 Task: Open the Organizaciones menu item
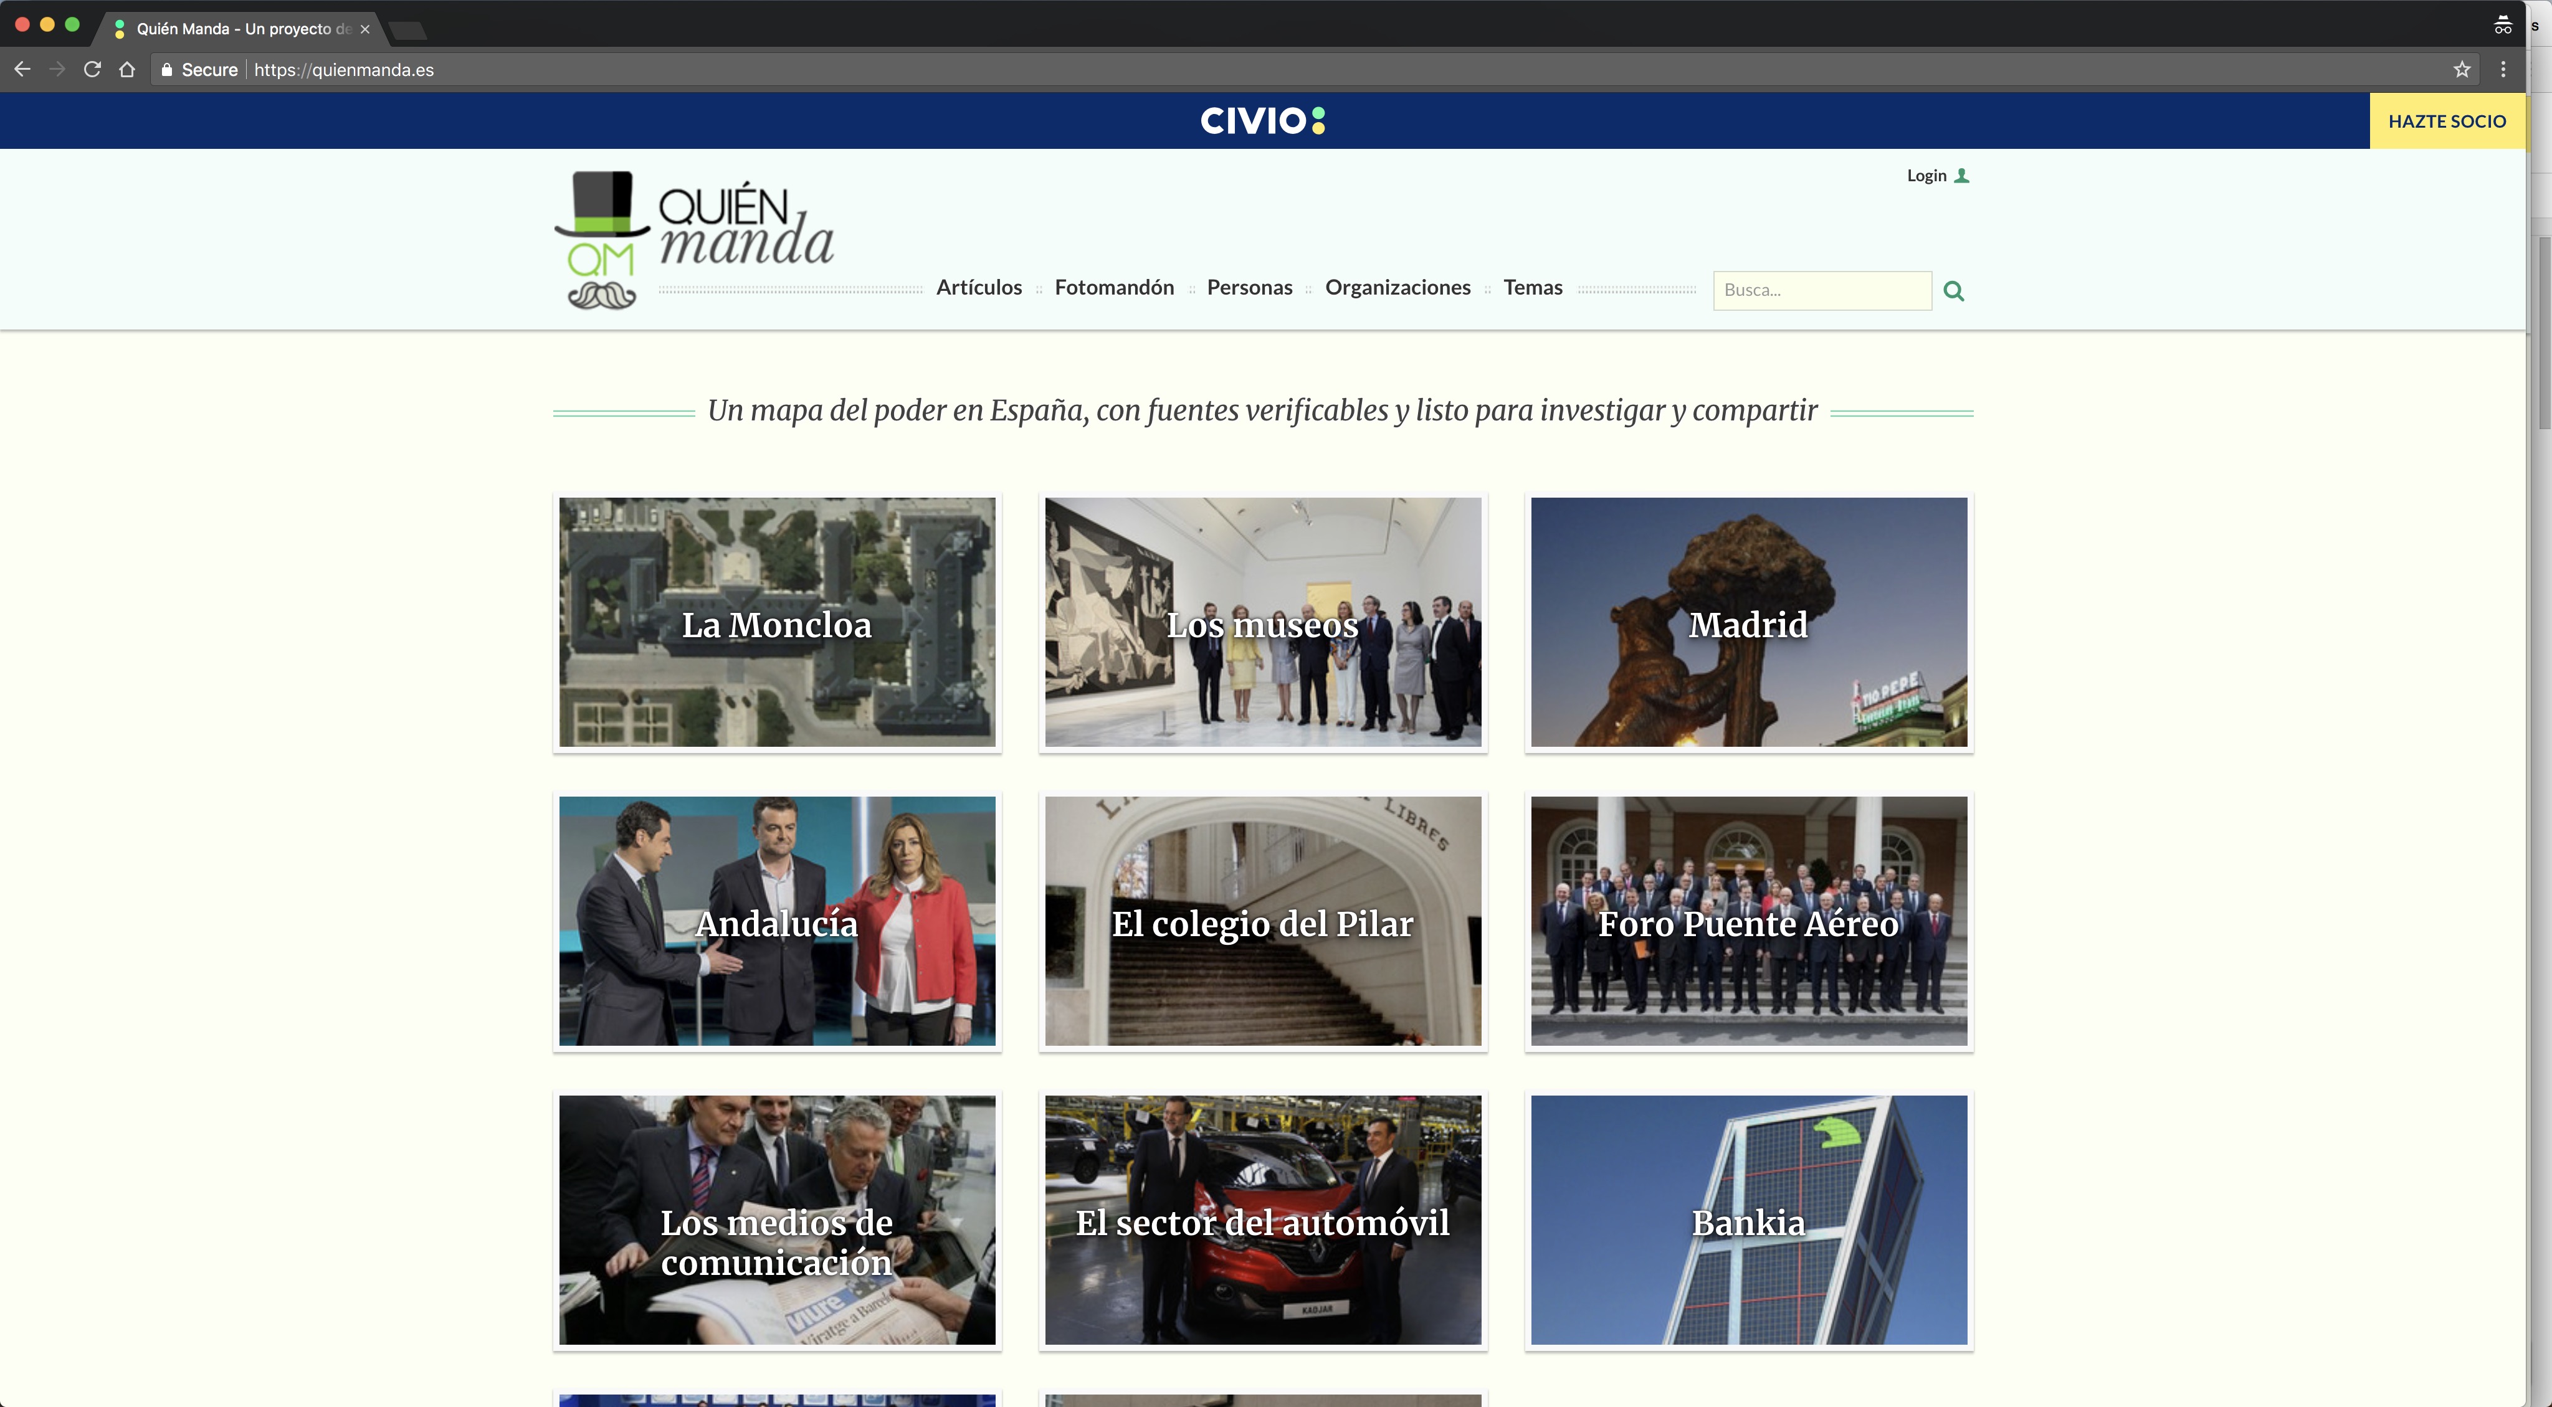point(1397,287)
